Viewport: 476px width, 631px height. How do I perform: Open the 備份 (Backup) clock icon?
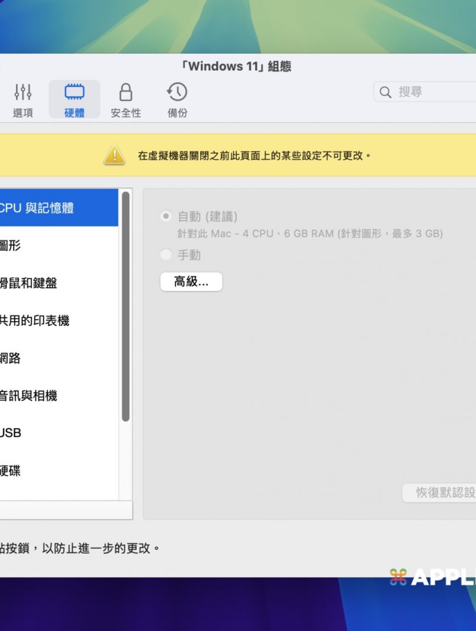[x=177, y=92]
